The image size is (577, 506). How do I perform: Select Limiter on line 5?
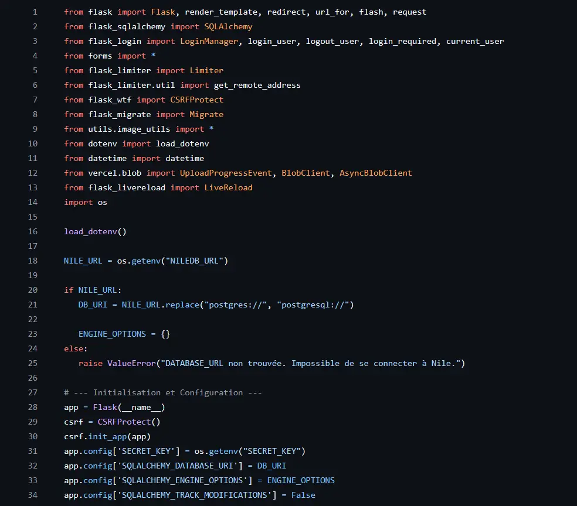206,70
